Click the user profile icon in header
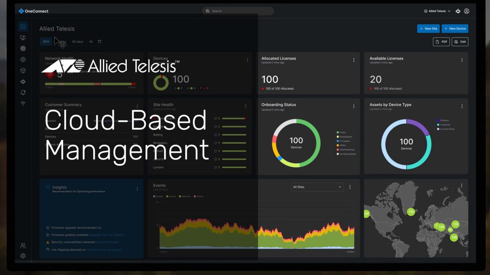 point(467,11)
